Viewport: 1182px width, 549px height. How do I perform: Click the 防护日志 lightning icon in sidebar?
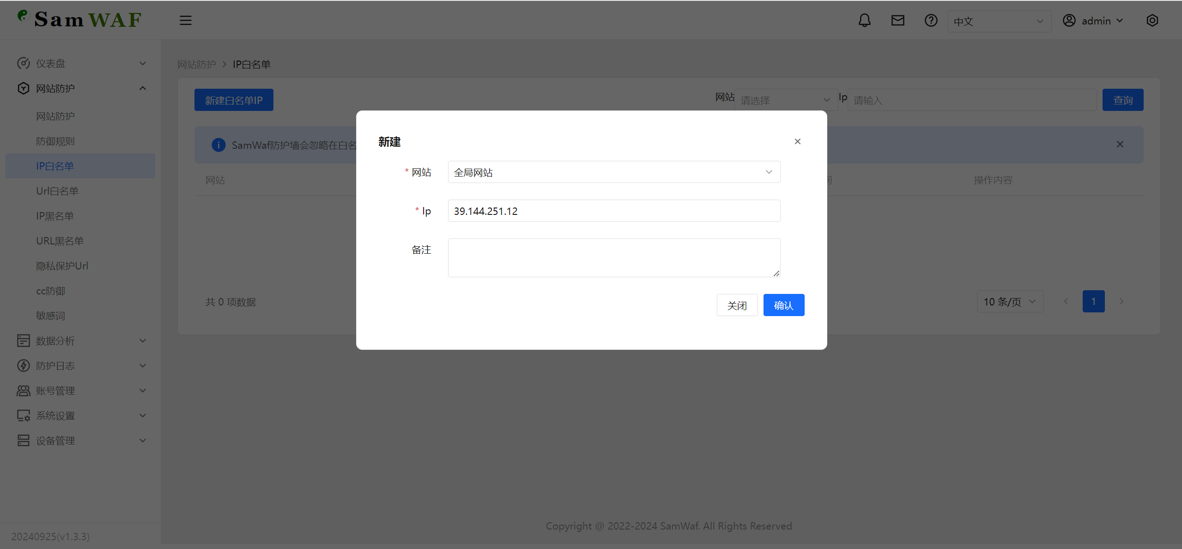point(23,366)
